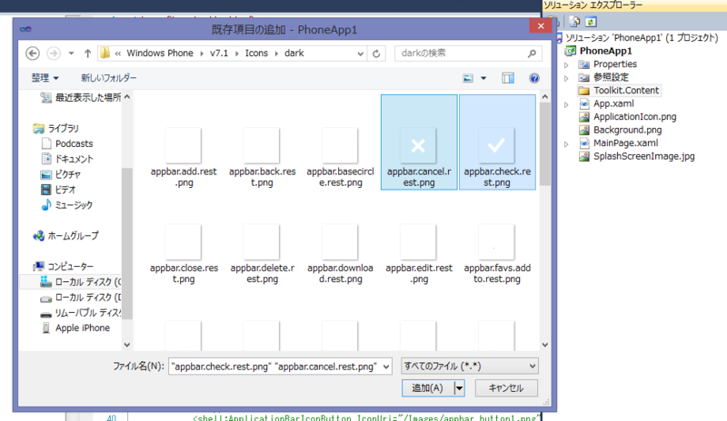Screen dimensions: 727x421
Task: Select appbar.basecircle.rest.png file
Action: [340, 158]
